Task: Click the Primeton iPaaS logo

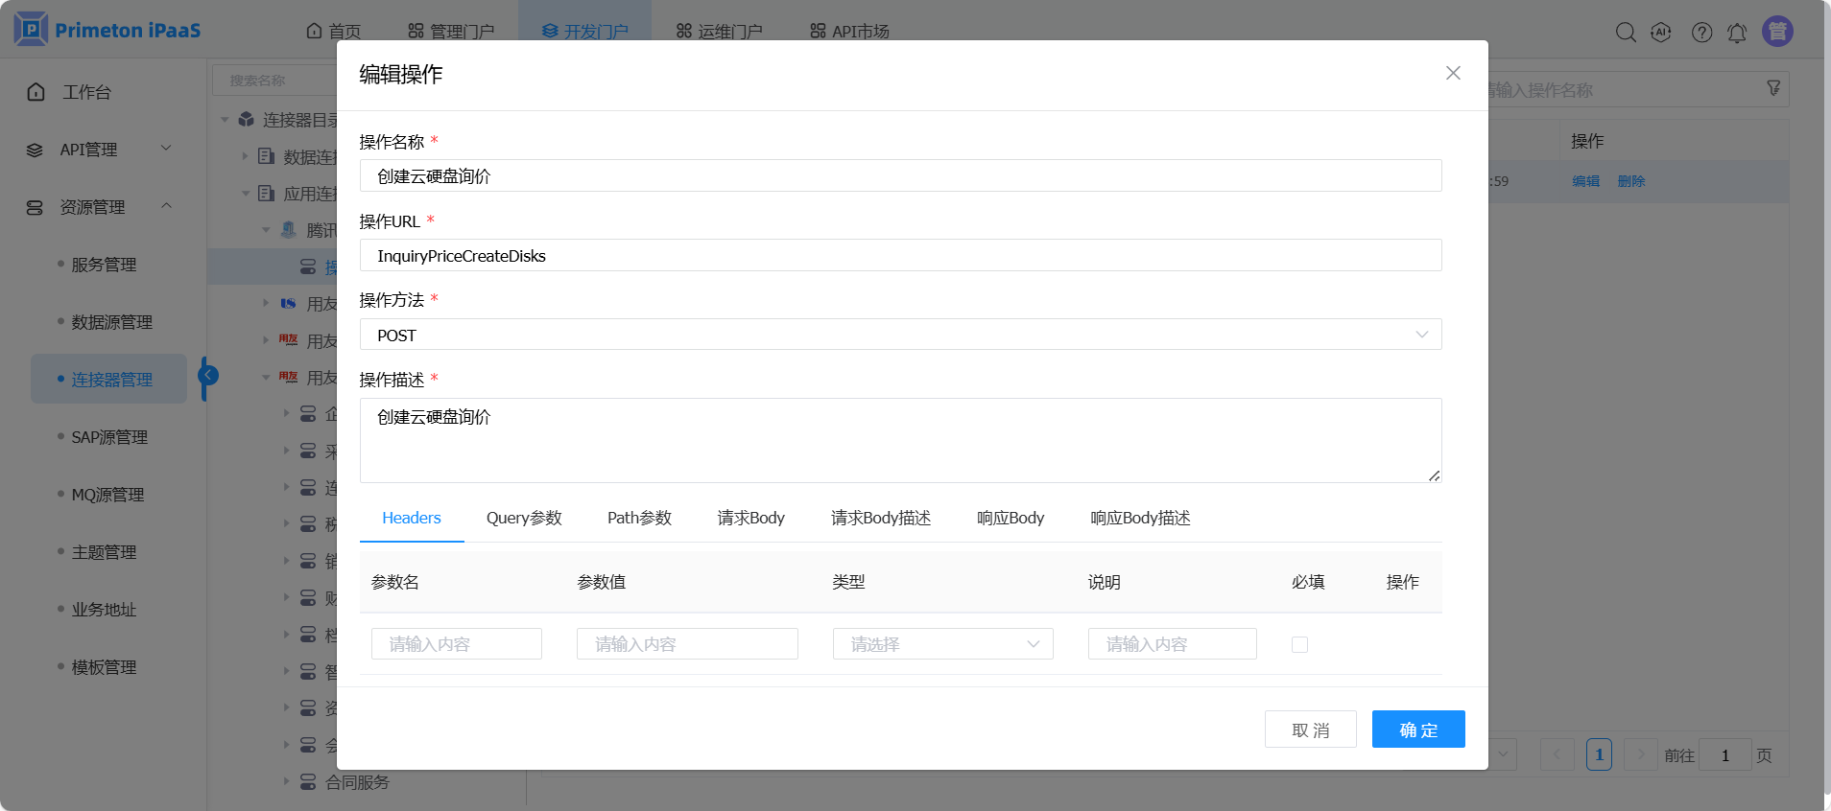Action: [x=107, y=30]
